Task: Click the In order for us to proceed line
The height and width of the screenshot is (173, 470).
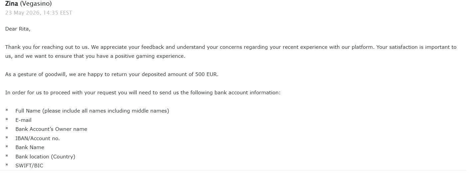Action: tap(143, 93)
